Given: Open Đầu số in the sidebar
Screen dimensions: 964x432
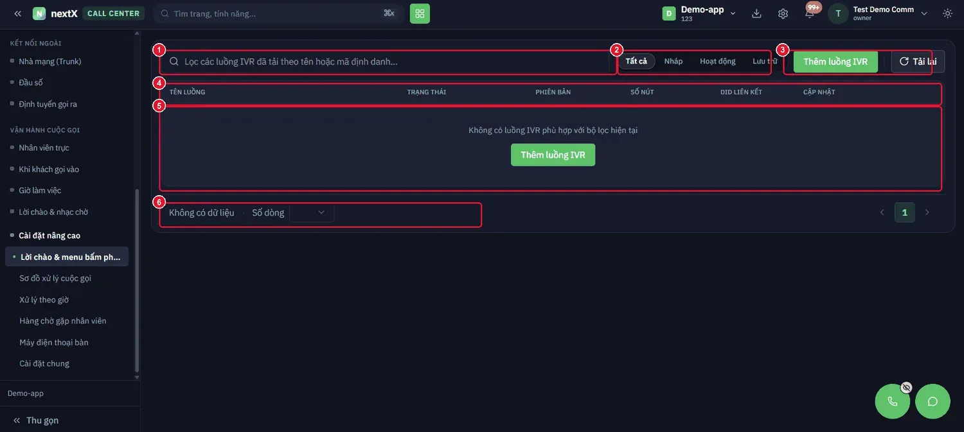Looking at the screenshot, I should tap(31, 83).
